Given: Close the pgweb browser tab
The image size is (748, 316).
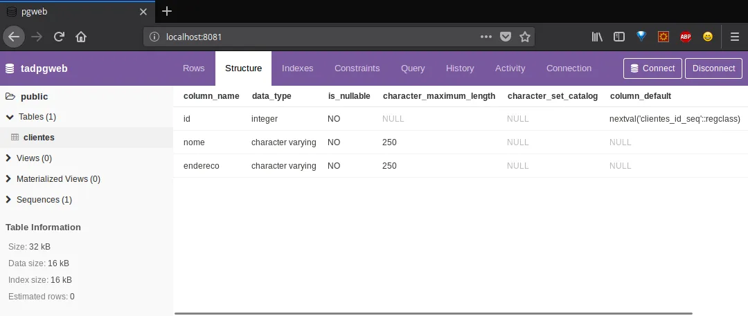Looking at the screenshot, I should click(143, 12).
